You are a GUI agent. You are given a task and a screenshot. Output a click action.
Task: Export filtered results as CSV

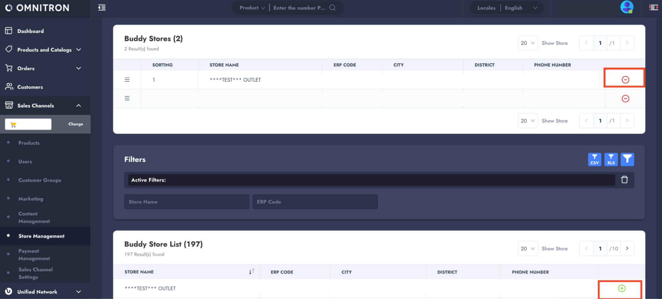click(594, 159)
